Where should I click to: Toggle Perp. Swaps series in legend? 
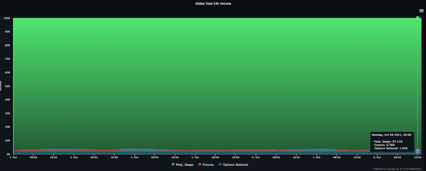coord(185,165)
